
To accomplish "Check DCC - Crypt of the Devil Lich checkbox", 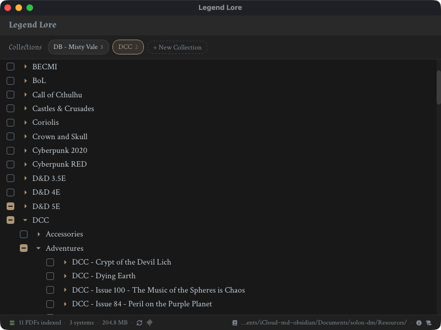I will point(50,262).
